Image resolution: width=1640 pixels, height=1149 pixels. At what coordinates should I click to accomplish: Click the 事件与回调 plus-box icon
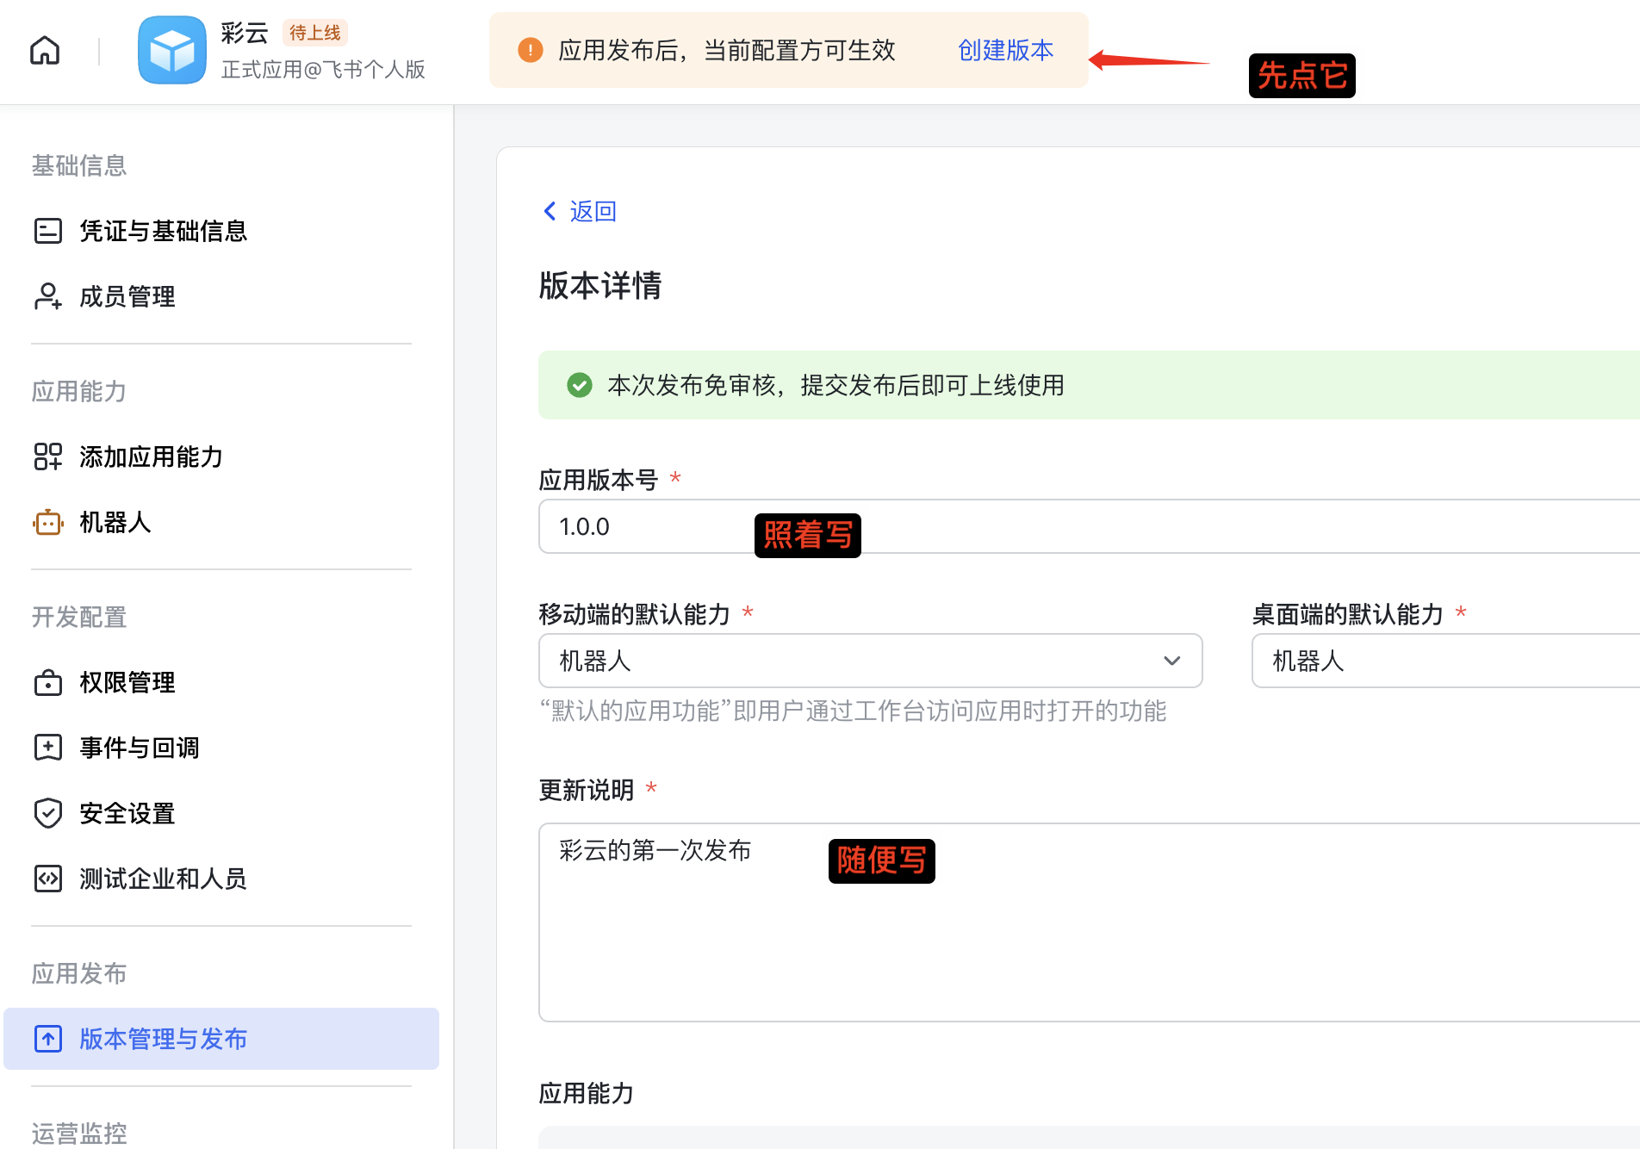coord(48,748)
